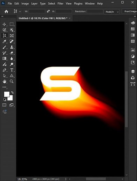Select the Dodge tool

12,64
